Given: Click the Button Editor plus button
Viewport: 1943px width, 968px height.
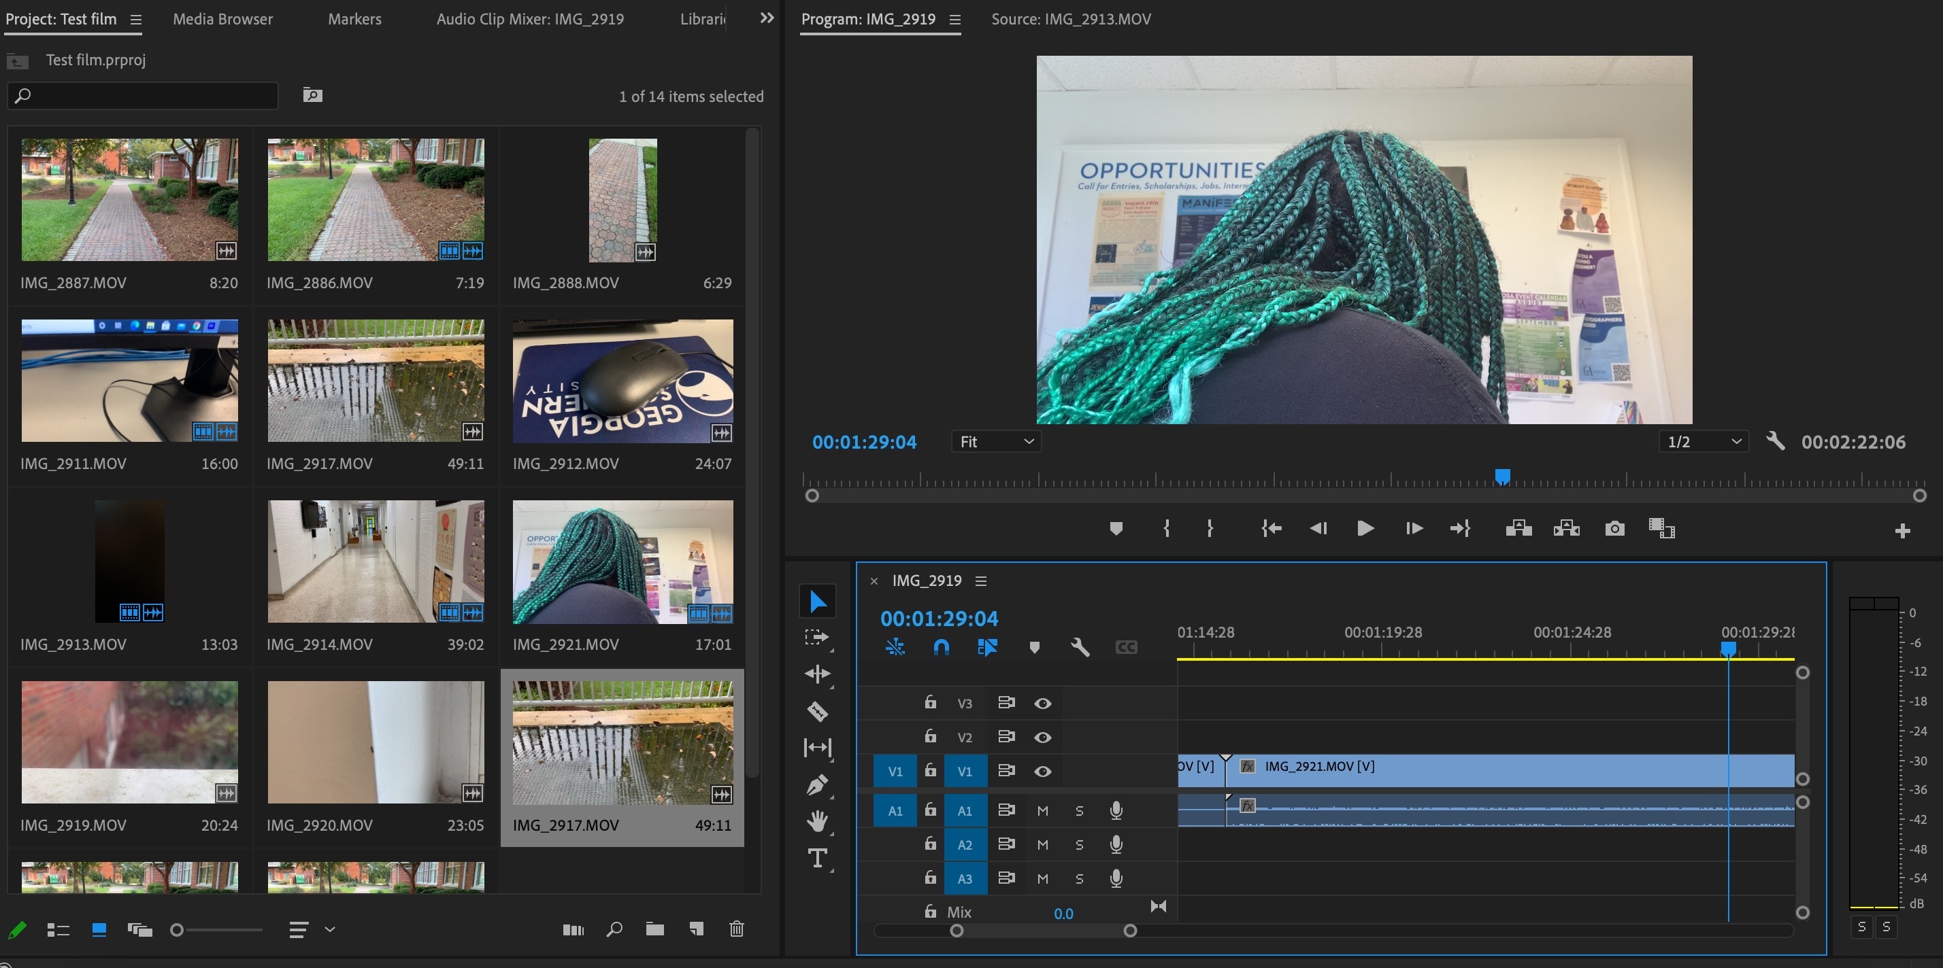Looking at the screenshot, I should (1902, 531).
